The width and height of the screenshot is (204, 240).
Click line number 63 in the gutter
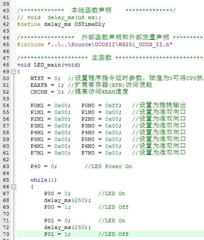click(x=6, y=166)
